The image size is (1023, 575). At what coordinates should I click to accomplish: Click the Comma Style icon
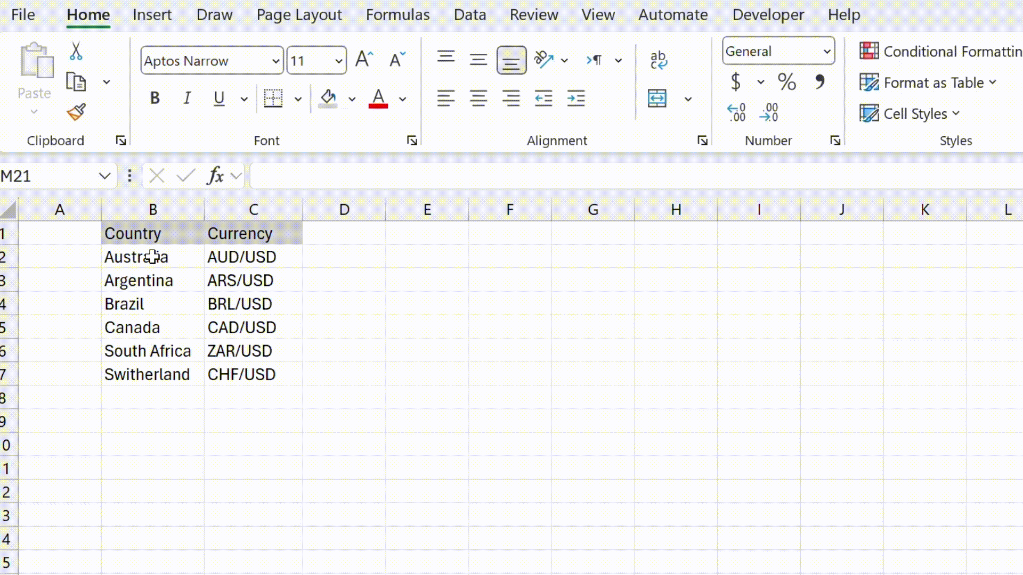click(x=819, y=83)
